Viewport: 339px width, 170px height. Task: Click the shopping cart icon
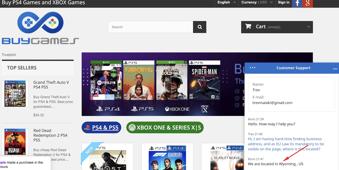248,26
